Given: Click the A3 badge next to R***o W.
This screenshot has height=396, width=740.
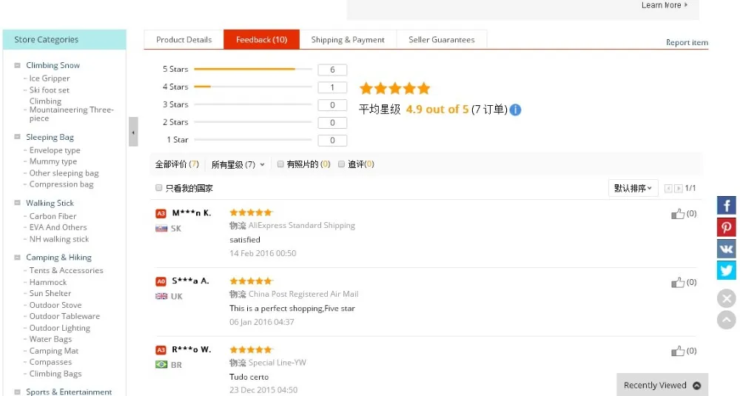Looking at the screenshot, I should (161, 350).
